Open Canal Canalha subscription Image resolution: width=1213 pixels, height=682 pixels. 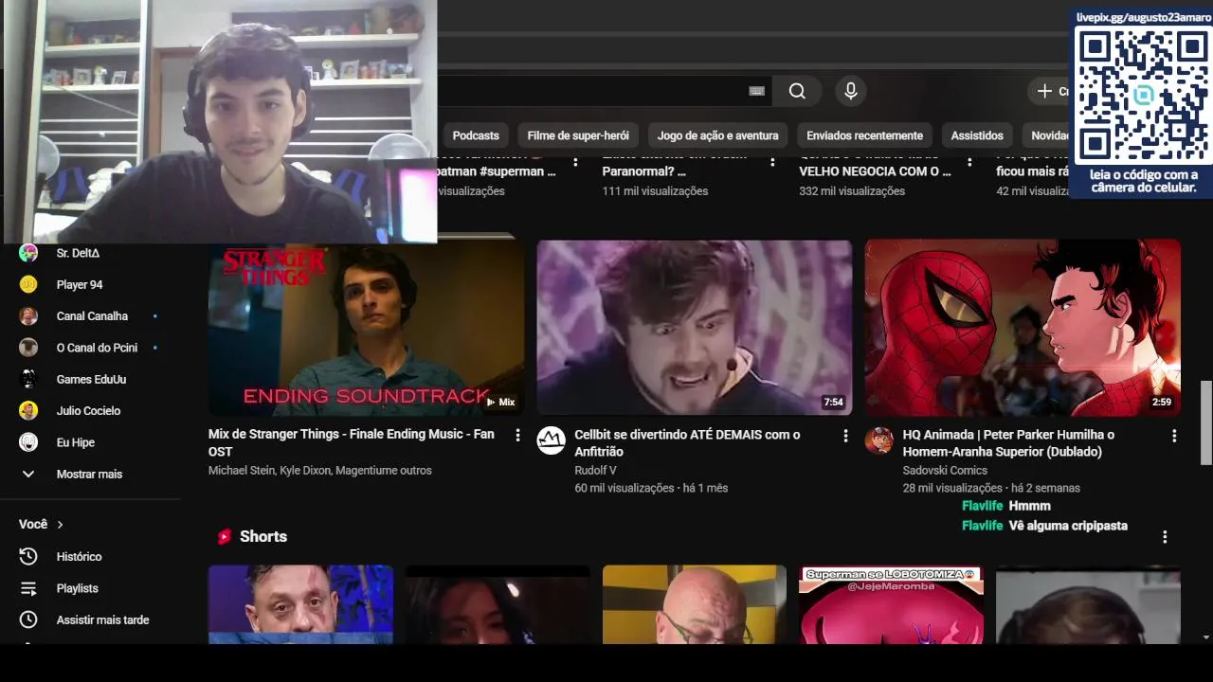point(90,316)
